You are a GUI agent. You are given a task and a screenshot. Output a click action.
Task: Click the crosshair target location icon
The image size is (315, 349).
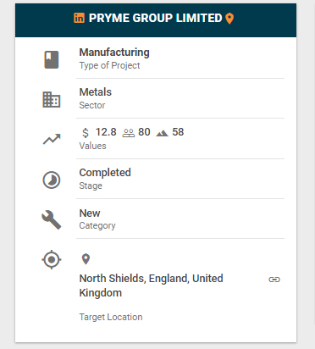coord(52,259)
